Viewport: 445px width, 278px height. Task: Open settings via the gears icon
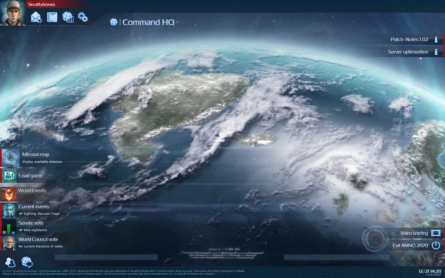[x=83, y=17]
